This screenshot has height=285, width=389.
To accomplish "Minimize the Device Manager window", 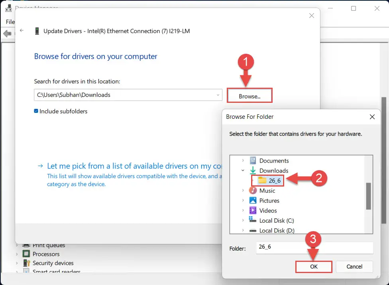I will [x=330, y=8].
